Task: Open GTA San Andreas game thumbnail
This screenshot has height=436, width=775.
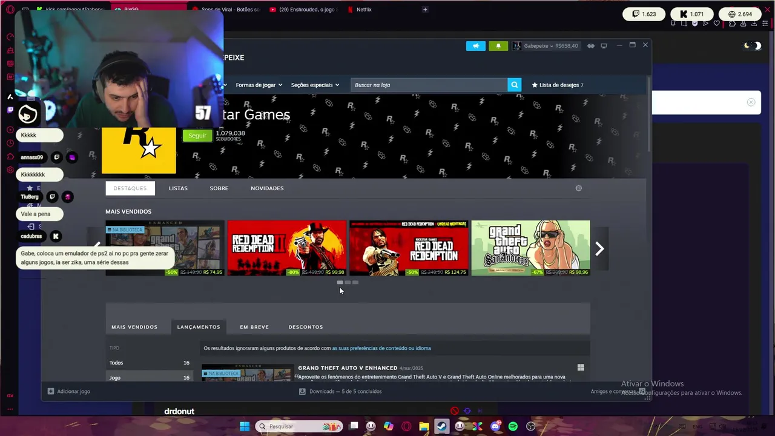Action: click(530, 248)
